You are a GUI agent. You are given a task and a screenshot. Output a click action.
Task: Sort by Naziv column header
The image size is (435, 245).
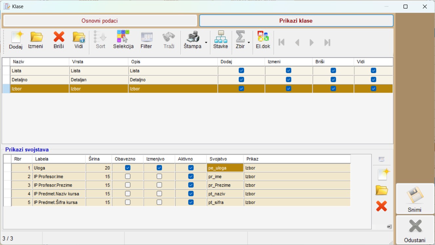(x=39, y=62)
